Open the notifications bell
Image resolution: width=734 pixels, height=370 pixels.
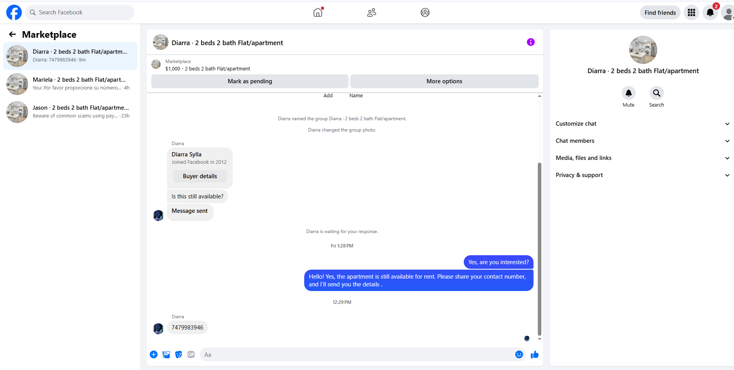click(x=710, y=12)
